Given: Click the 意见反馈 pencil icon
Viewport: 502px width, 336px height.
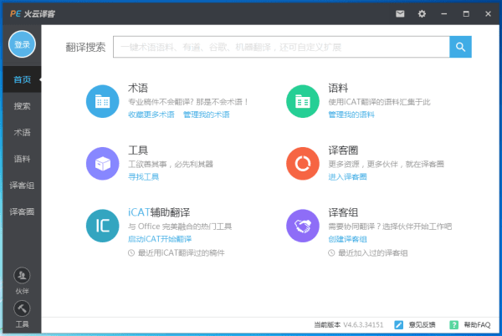Looking at the screenshot, I should click(398, 325).
